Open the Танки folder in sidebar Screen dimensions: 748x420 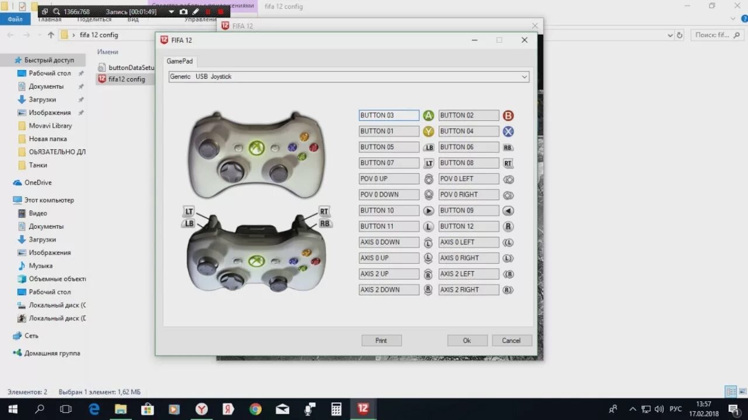[33, 165]
